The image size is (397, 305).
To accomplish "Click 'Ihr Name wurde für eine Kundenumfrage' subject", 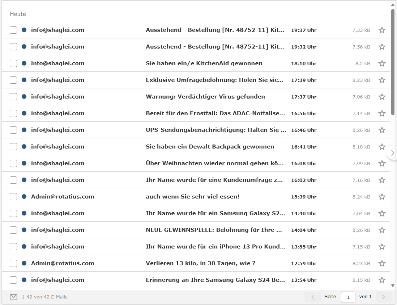I will click(x=214, y=180).
